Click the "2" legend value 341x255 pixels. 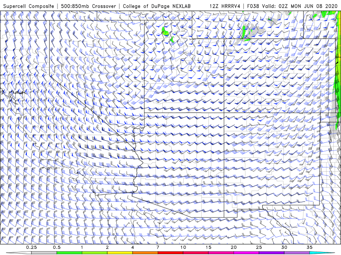(x=107, y=247)
